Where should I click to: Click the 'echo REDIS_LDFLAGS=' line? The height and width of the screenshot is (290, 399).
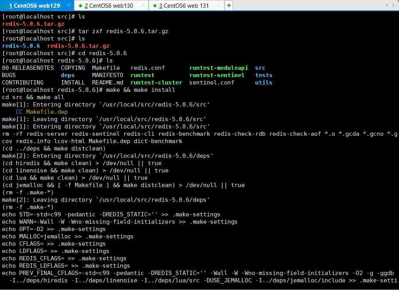pos(66,266)
